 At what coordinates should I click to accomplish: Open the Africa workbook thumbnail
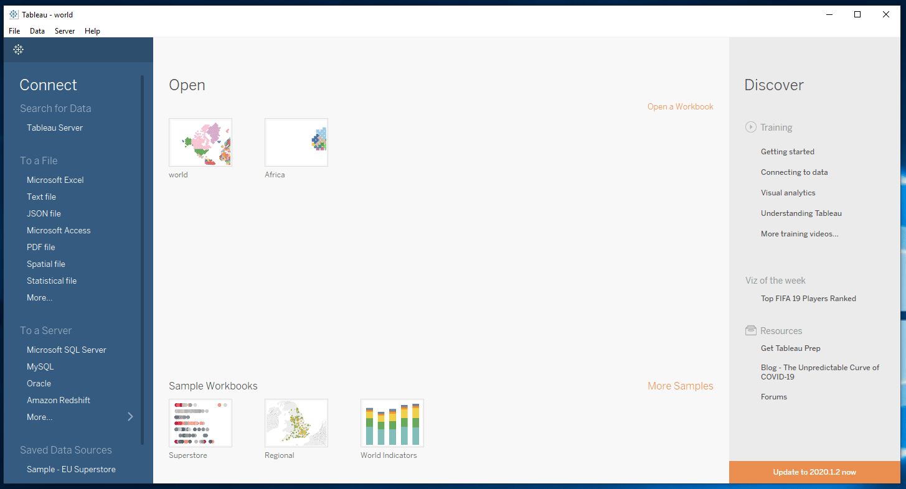point(296,142)
